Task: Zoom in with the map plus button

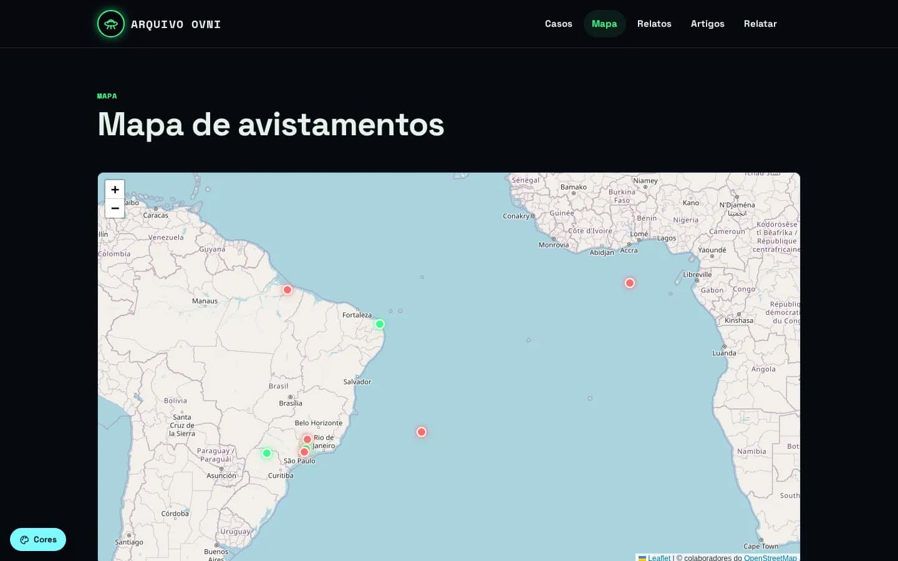Action: point(115,189)
